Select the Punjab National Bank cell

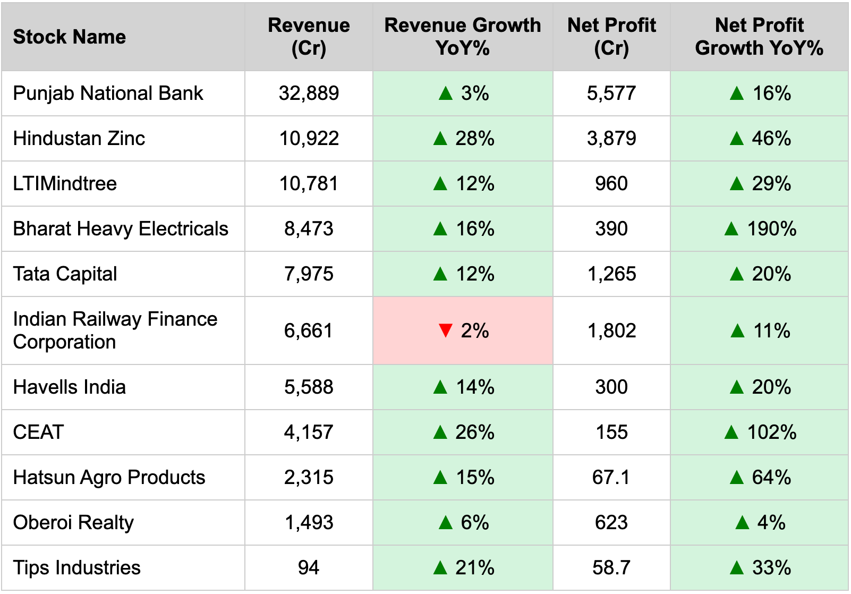(123, 94)
